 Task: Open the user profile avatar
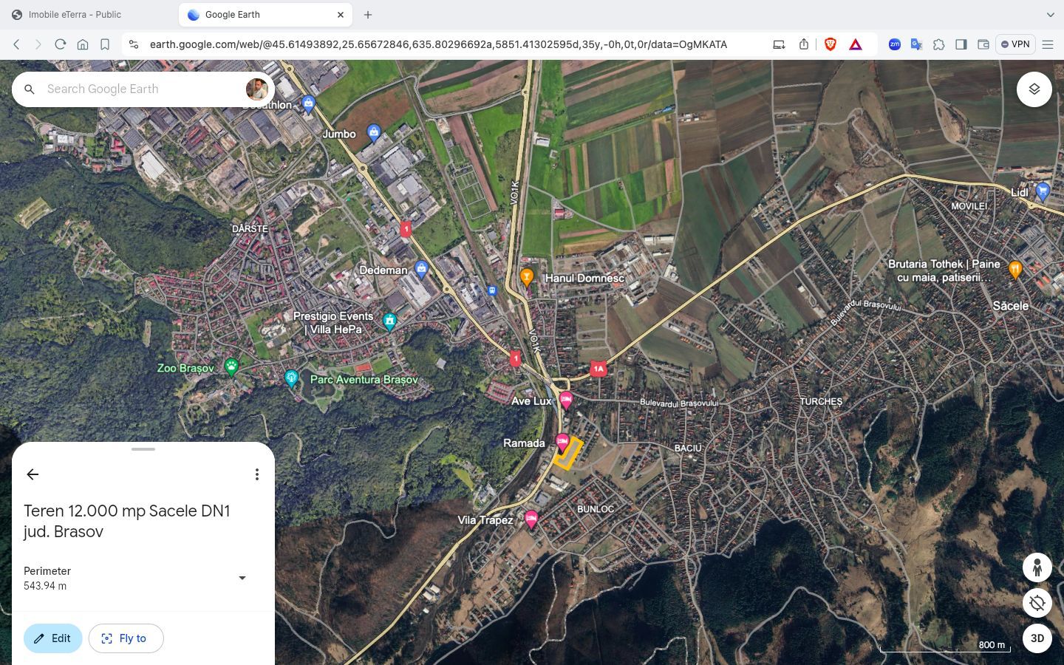256,89
